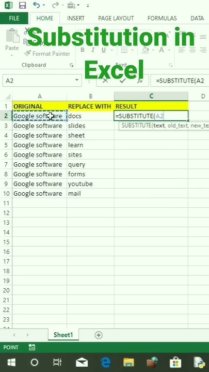Open the Undo history dropdown arrow

[x=44, y=5]
